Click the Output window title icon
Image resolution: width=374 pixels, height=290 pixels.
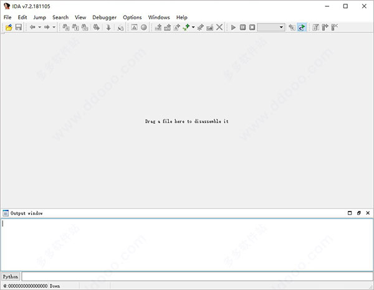[6, 213]
